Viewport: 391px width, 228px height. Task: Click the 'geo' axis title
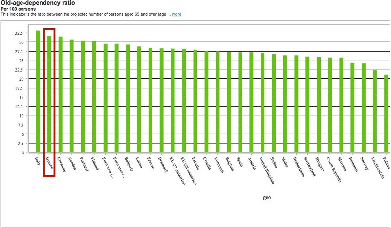(267, 198)
